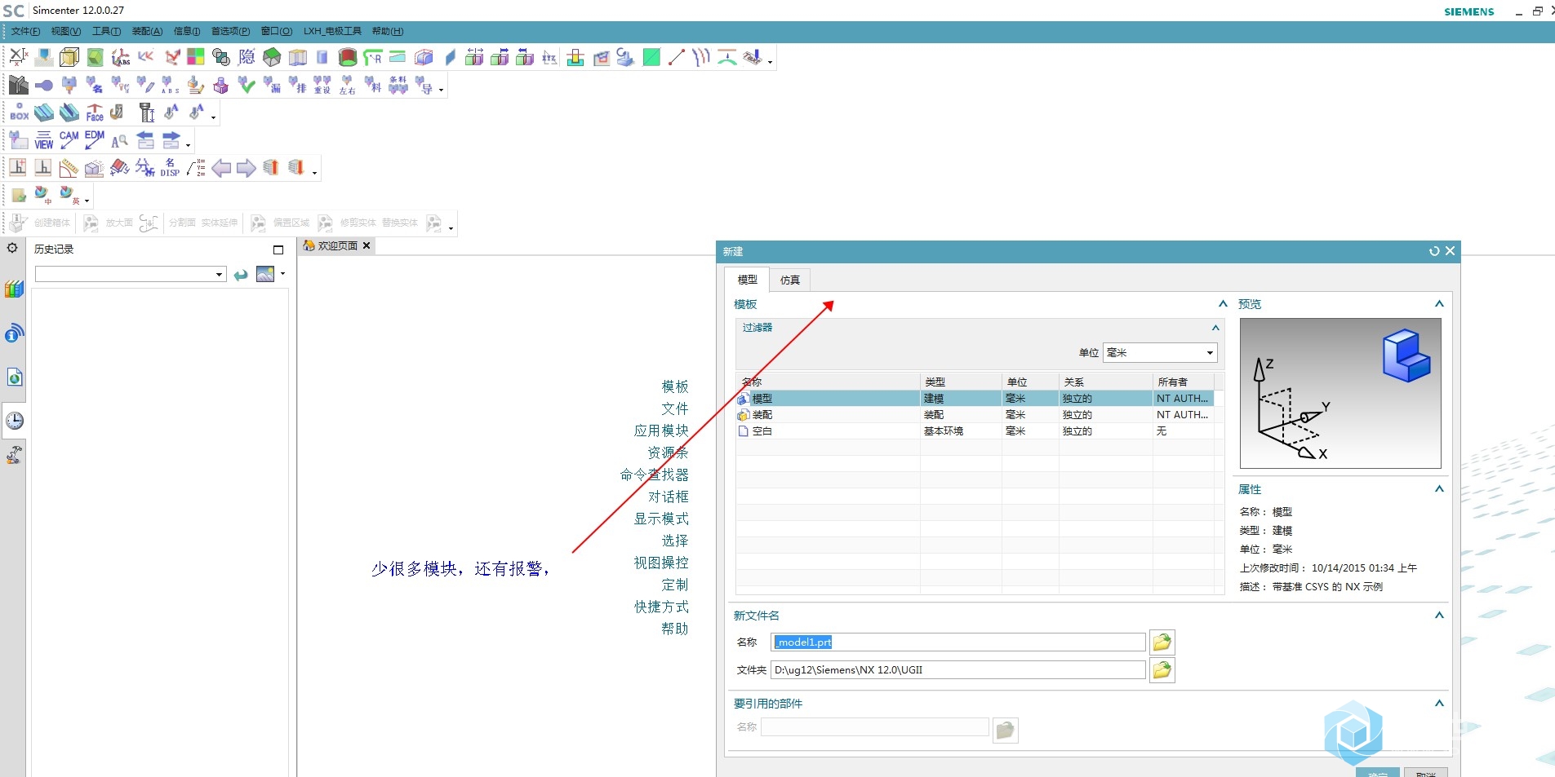Open the 帮助(H) menu

click(388, 31)
